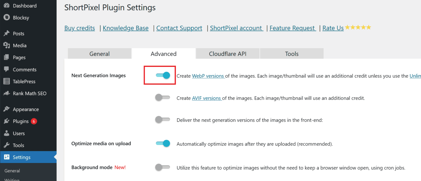
Task: Select the Appearance brush icon
Action: [x=7, y=109]
